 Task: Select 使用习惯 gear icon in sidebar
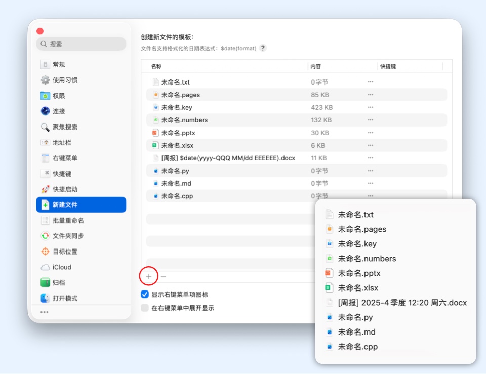click(46, 80)
